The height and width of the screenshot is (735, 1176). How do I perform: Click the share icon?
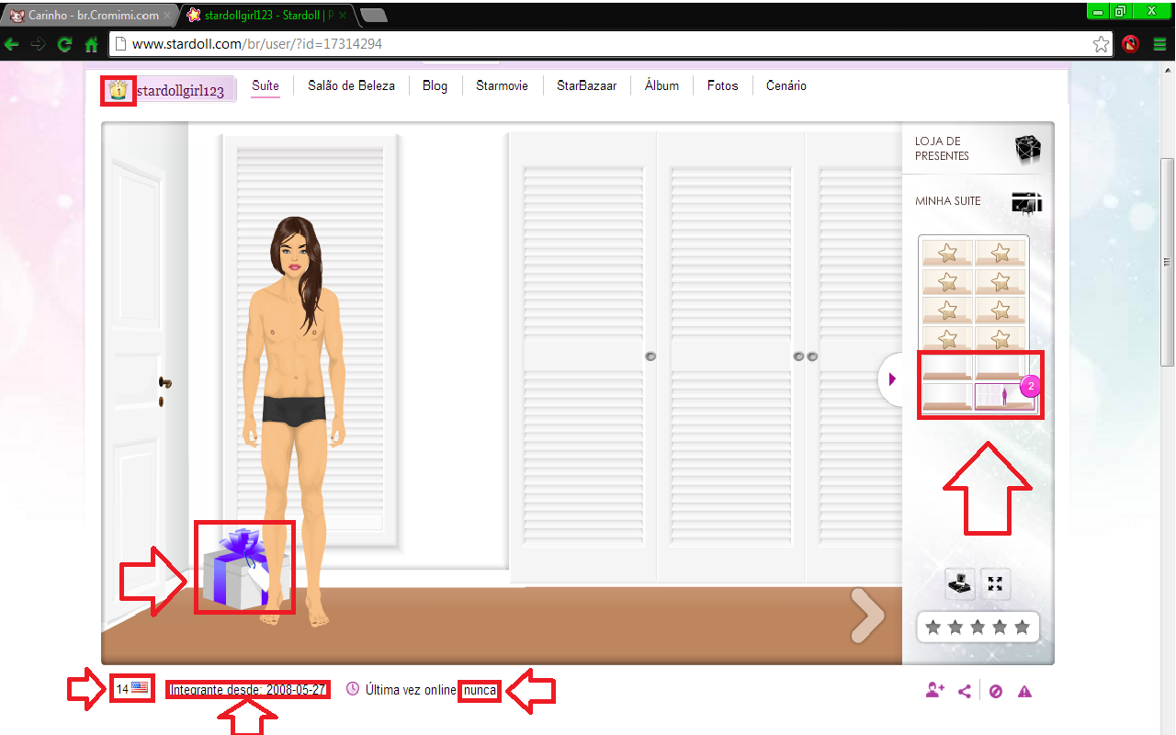965,691
